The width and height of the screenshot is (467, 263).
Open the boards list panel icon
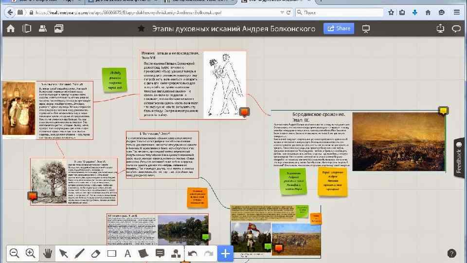26,29
